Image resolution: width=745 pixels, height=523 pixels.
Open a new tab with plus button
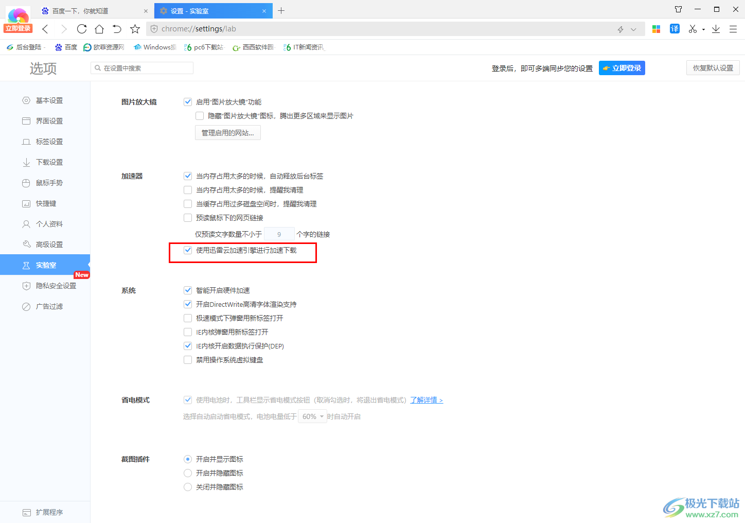click(x=281, y=10)
